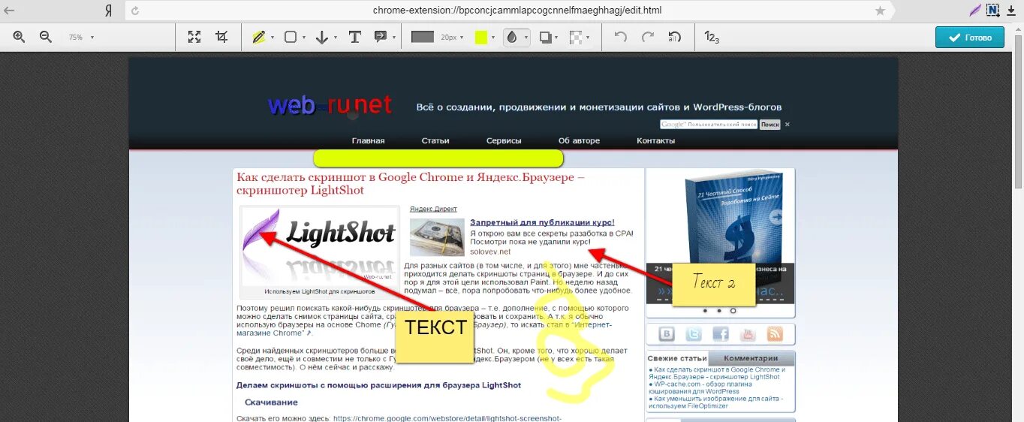Zoom in with the magnifier plus icon
The image size is (1024, 422).
pyautogui.click(x=20, y=37)
